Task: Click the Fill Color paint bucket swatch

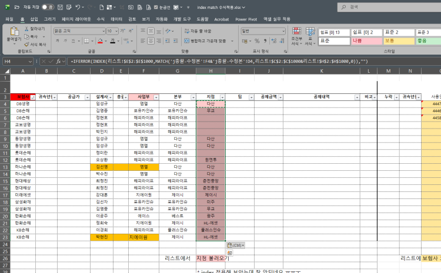Action: coord(100,41)
